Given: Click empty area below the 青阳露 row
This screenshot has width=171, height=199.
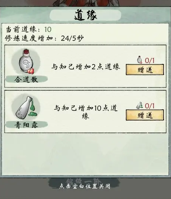Looking at the screenshot, I should (x=85, y=154).
